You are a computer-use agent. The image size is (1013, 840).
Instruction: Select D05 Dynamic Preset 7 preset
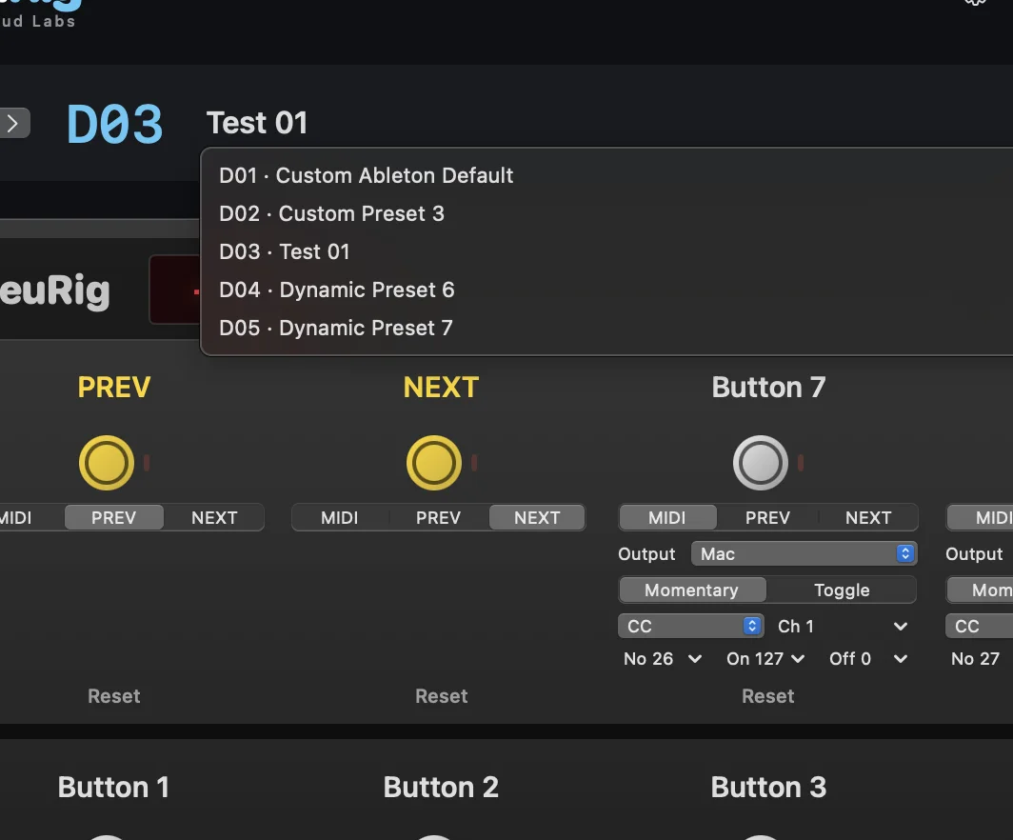point(336,328)
